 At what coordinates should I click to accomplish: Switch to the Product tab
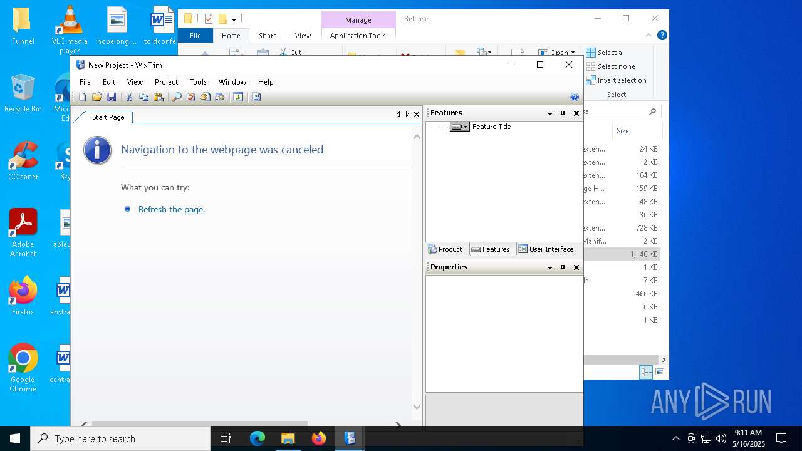click(x=445, y=249)
